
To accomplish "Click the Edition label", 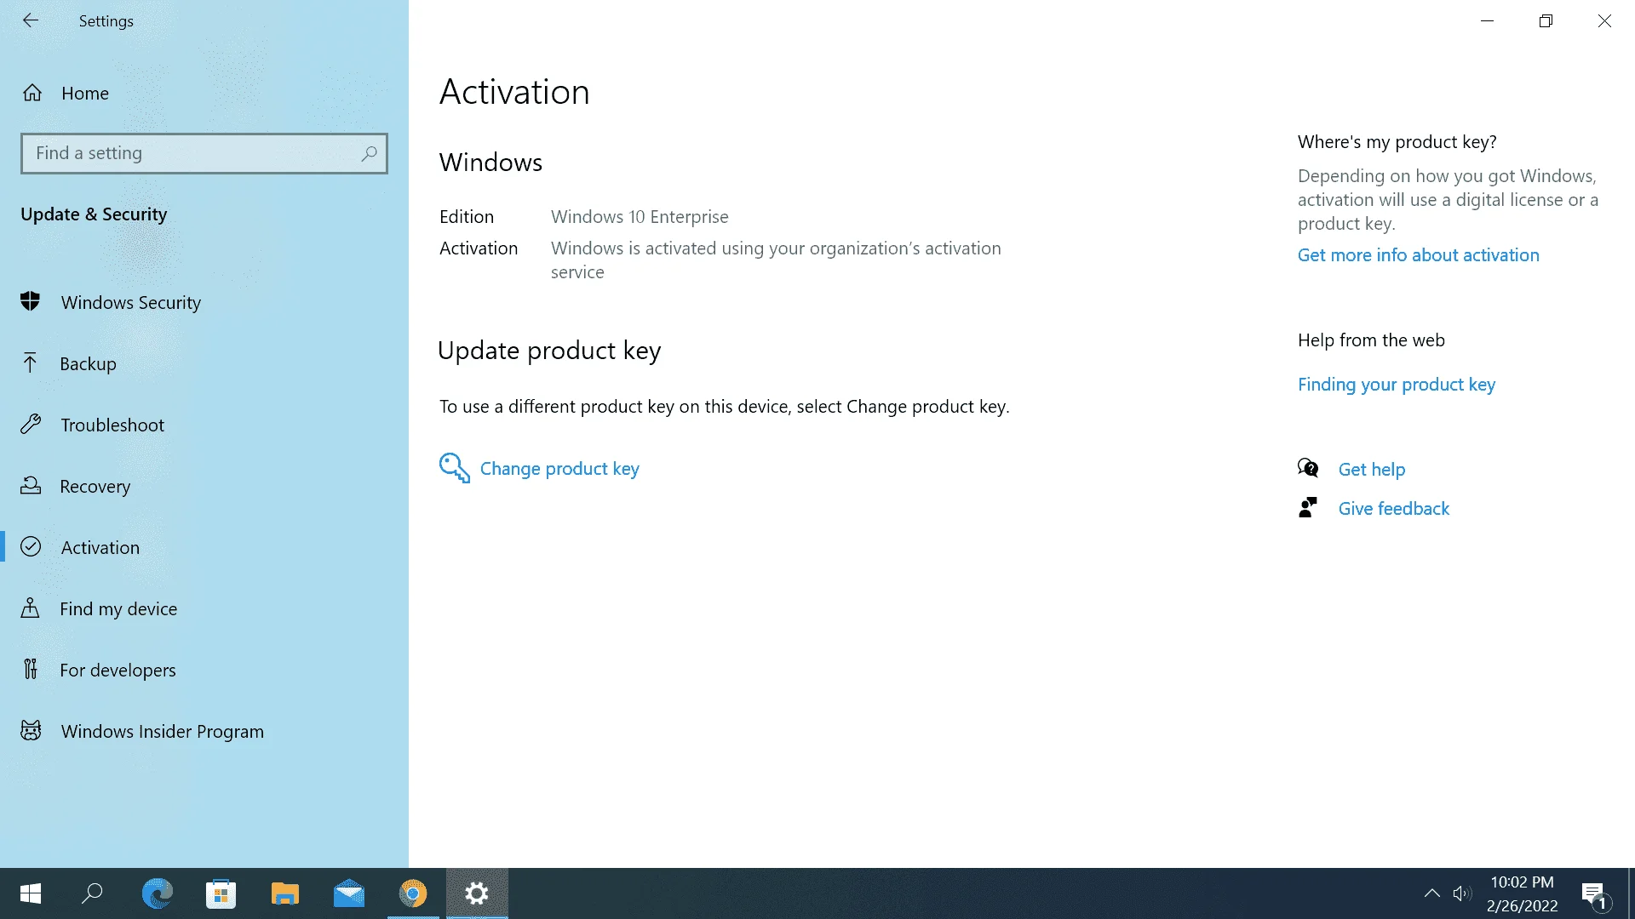I will 467,217.
